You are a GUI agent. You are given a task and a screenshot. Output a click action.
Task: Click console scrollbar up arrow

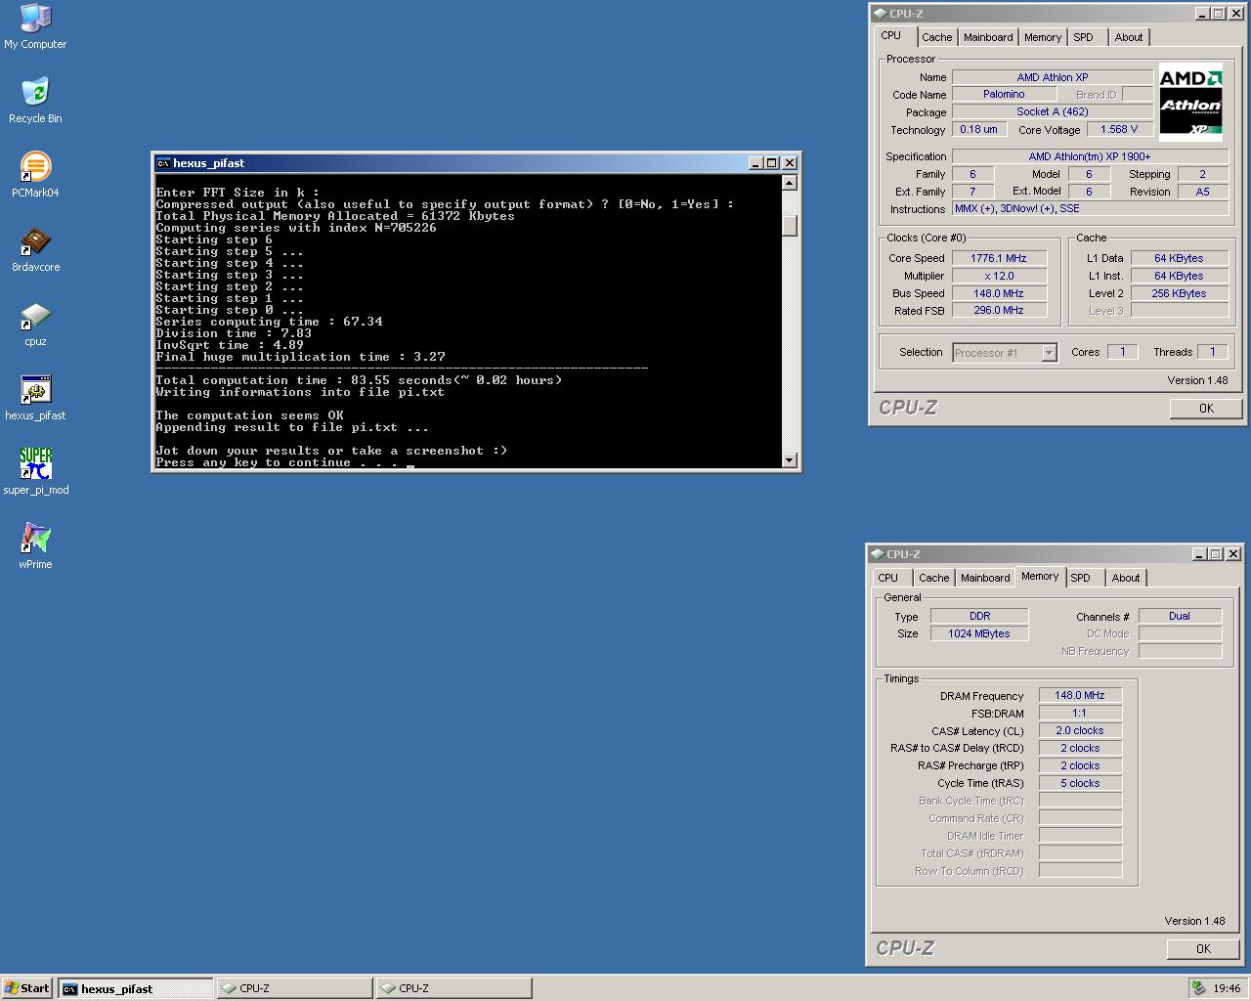coord(790,183)
